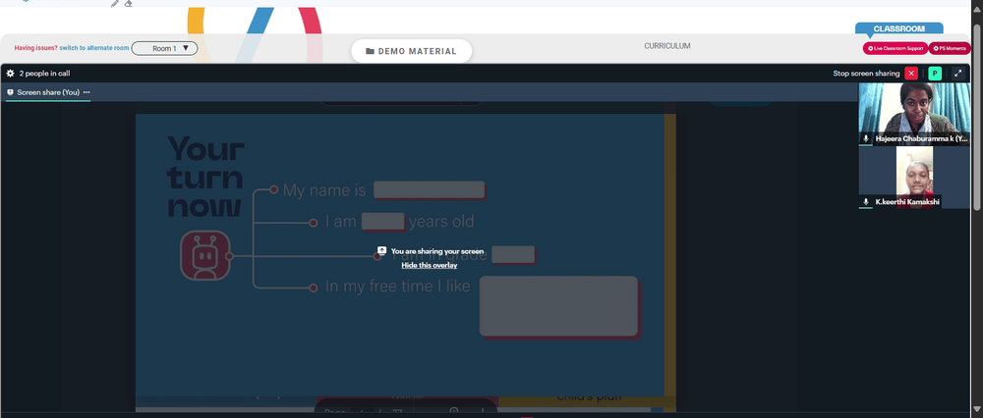Click the Live Classroom Support button
This screenshot has height=418, width=983.
point(896,48)
